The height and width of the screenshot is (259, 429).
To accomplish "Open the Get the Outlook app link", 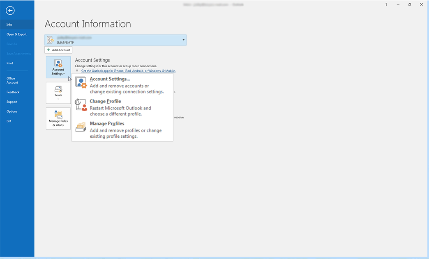I will (128, 71).
